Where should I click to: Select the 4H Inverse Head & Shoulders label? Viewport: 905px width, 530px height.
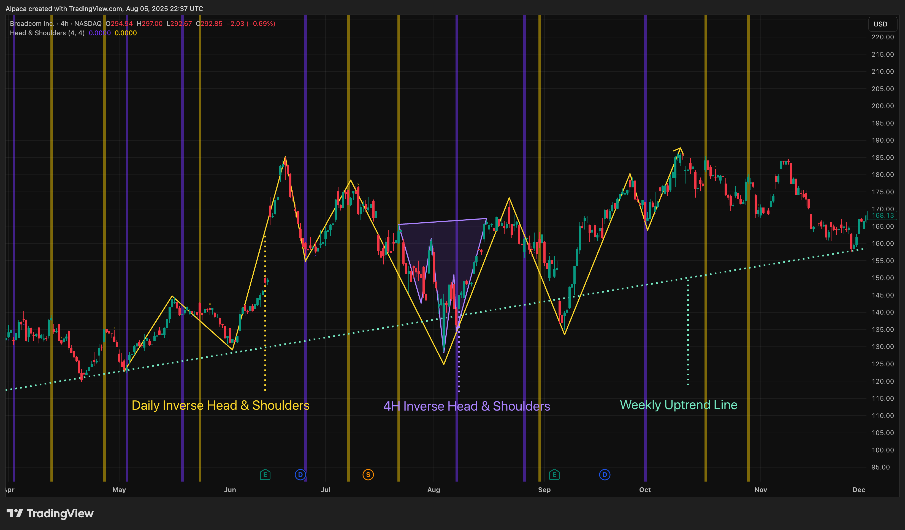[x=467, y=406]
